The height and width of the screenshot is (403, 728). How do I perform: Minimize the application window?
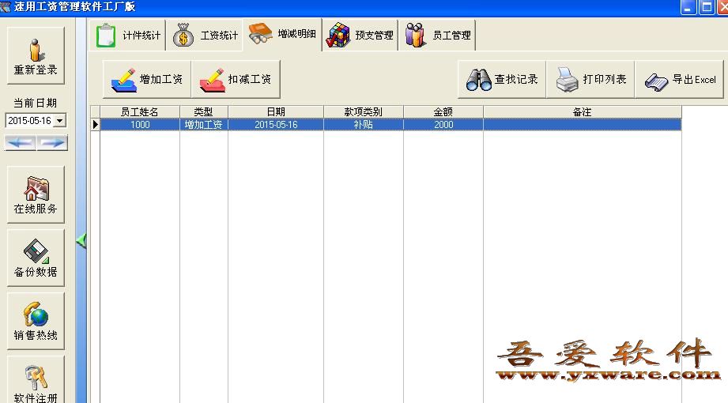click(x=688, y=7)
